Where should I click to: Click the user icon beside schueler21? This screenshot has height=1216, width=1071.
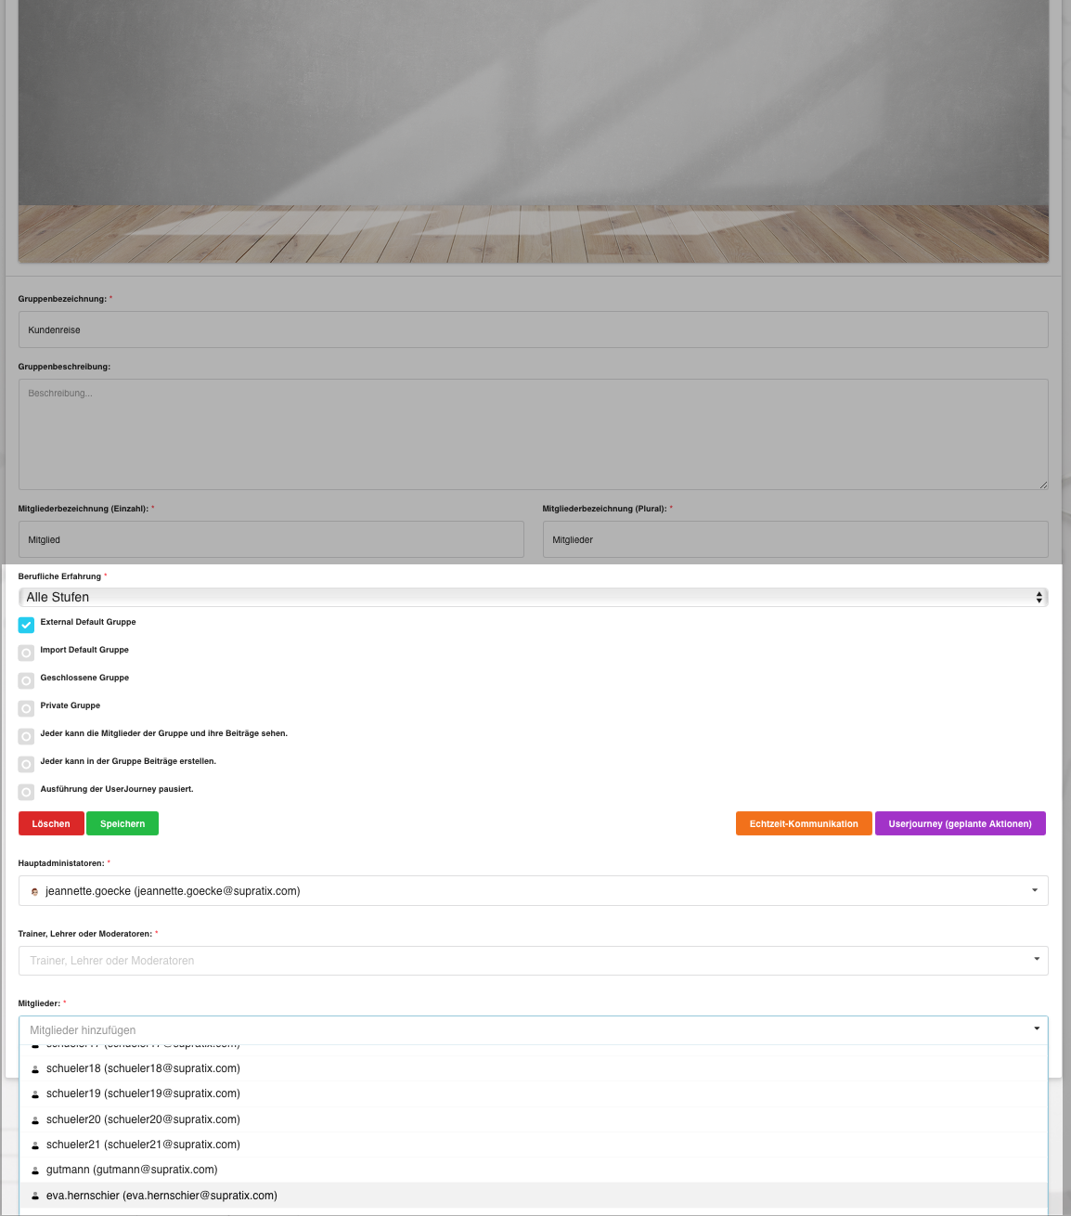35,1145
